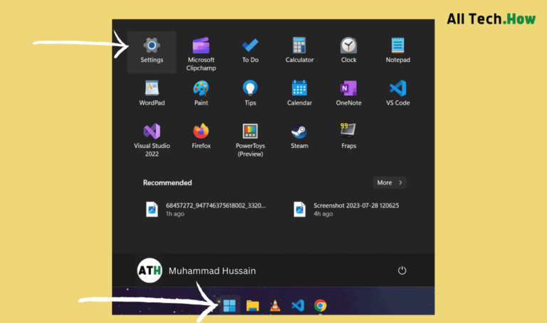Launch the Clock app

348,51
